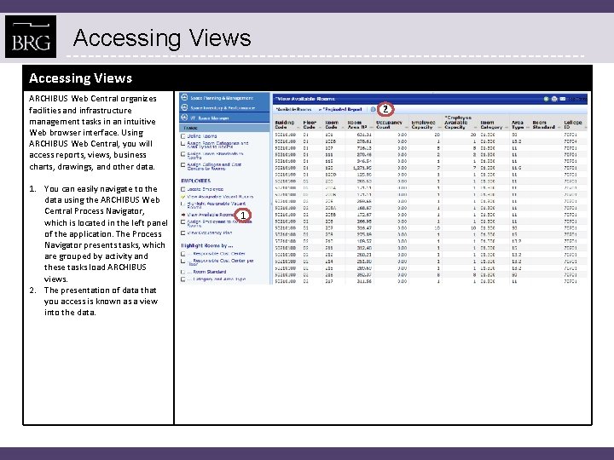Check the Define Rooms task box

tap(182, 136)
